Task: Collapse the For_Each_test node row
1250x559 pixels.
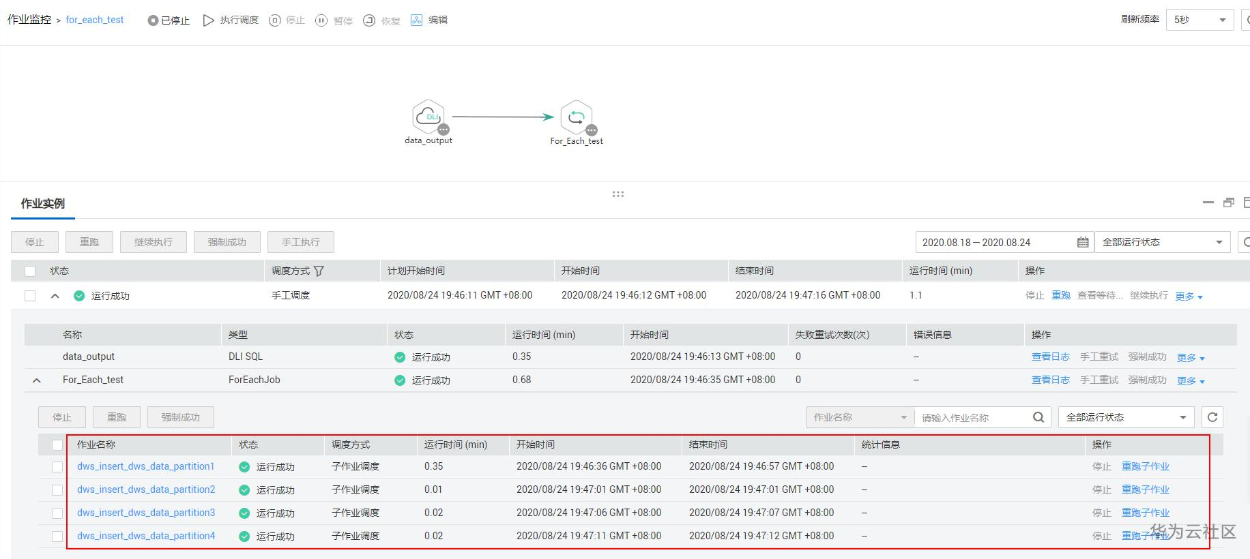Action: pos(37,380)
